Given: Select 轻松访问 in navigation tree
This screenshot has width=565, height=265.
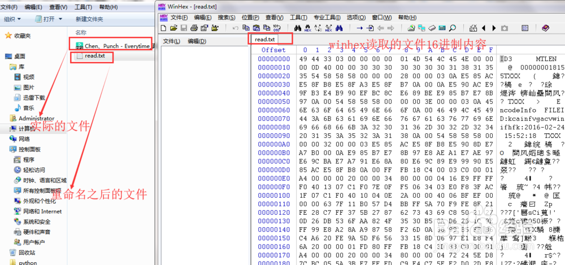Looking at the screenshot, I should coord(29,170).
